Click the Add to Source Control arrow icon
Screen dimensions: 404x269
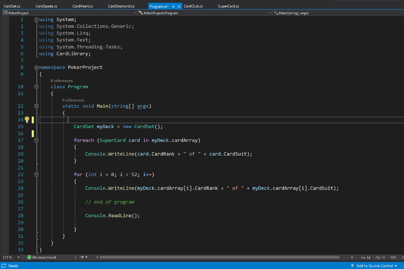pyautogui.click(x=352, y=266)
